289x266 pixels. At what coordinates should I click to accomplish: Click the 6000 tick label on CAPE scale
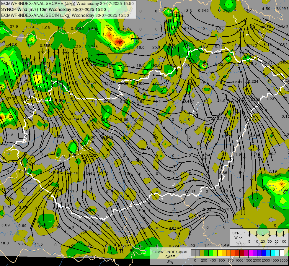284,260
